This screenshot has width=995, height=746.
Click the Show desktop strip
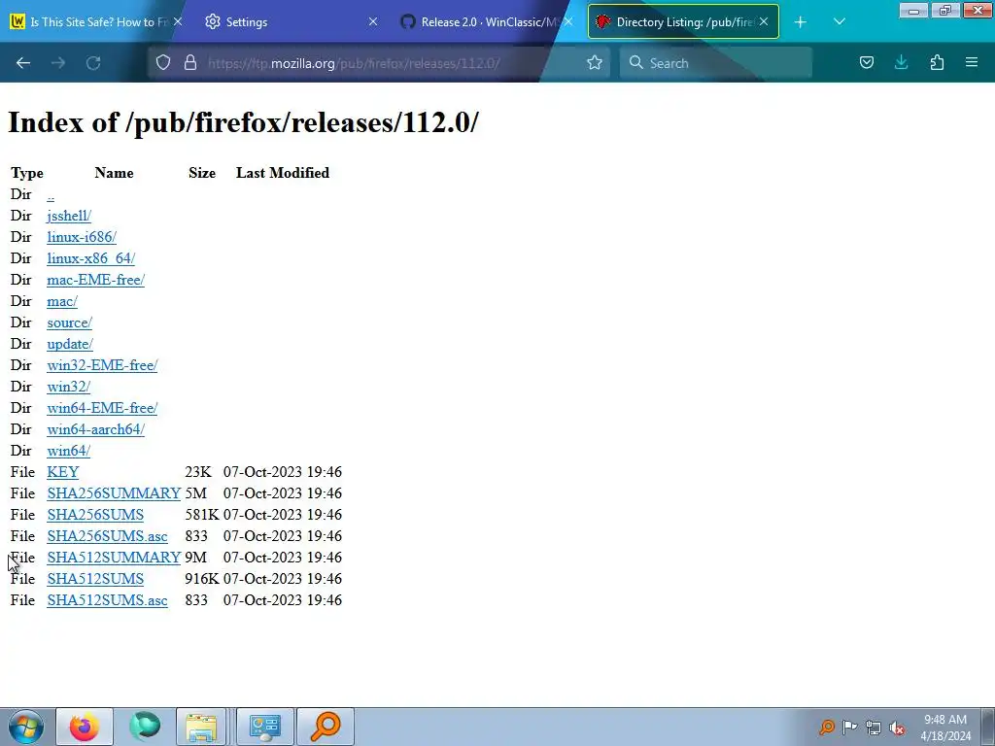point(988,727)
